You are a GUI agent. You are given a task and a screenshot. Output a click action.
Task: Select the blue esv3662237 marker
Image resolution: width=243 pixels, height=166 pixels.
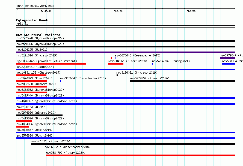pyautogui.click(x=45, y=150)
